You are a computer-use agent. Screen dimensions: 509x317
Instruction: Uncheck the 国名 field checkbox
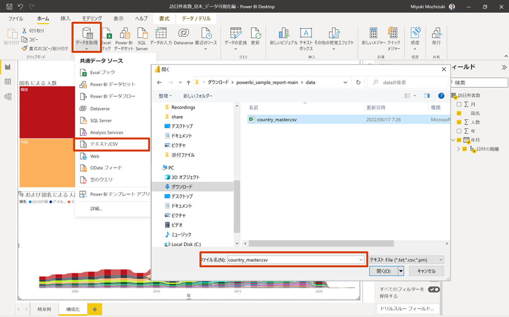point(459,113)
